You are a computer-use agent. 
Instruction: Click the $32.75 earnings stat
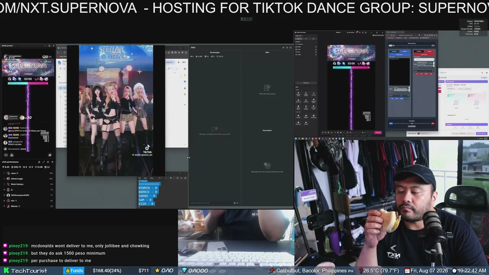(16, 167)
